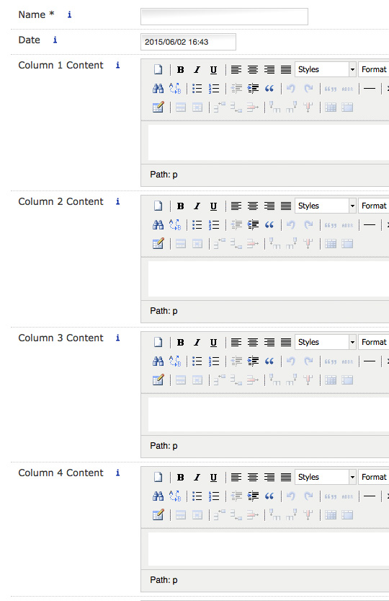Open Styles dropdown in Column 3 editor
The image size is (389, 601).
326,342
